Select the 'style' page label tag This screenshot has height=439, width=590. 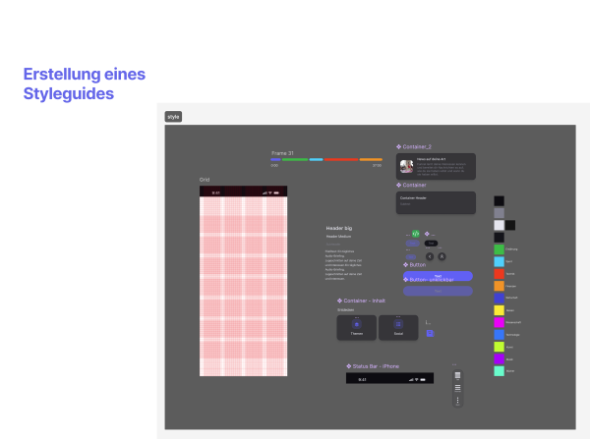coord(173,117)
